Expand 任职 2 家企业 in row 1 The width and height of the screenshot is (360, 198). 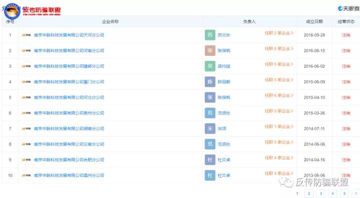[x=279, y=33]
